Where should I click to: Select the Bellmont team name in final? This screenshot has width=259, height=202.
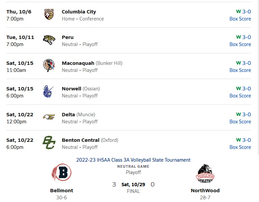tap(61, 191)
